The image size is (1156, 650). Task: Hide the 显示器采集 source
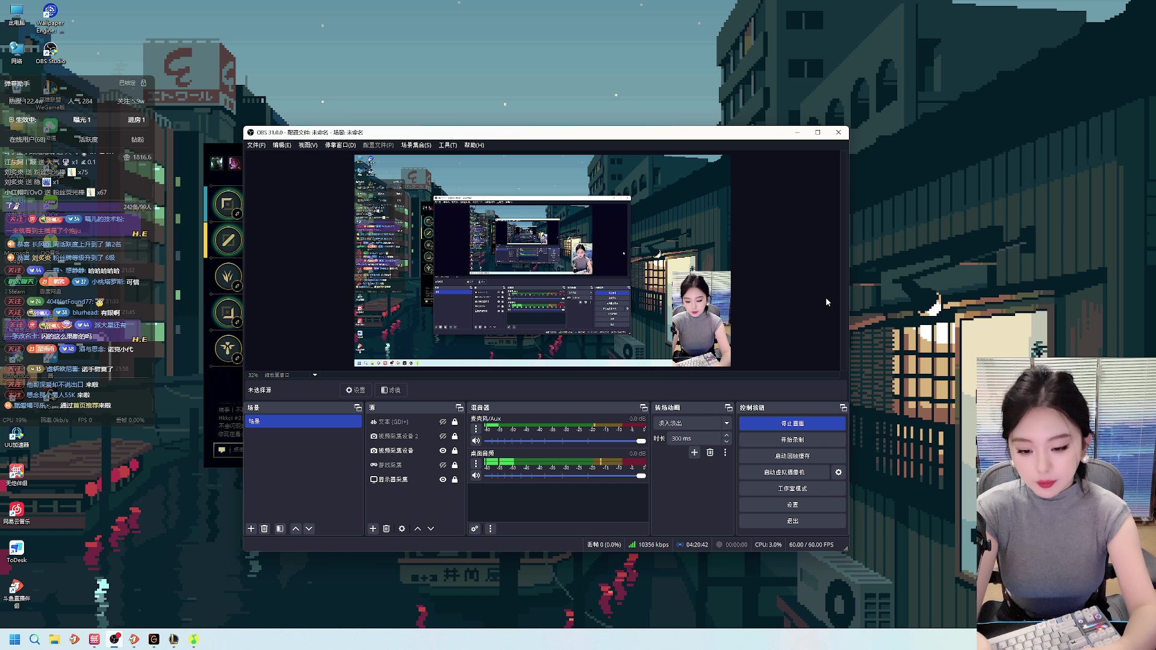(443, 480)
